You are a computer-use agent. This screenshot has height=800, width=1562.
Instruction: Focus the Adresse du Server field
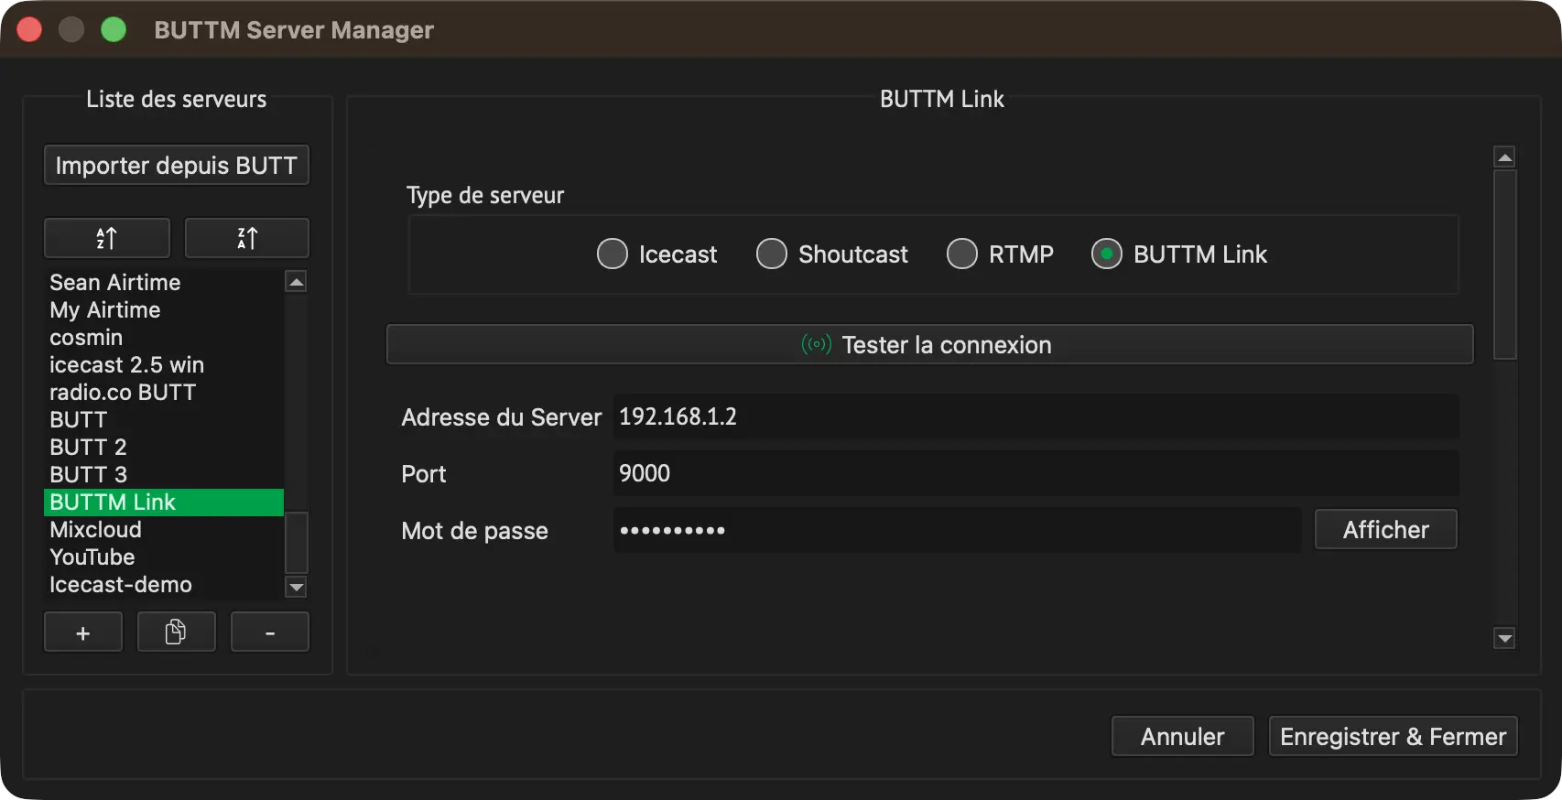pyautogui.click(x=1036, y=417)
